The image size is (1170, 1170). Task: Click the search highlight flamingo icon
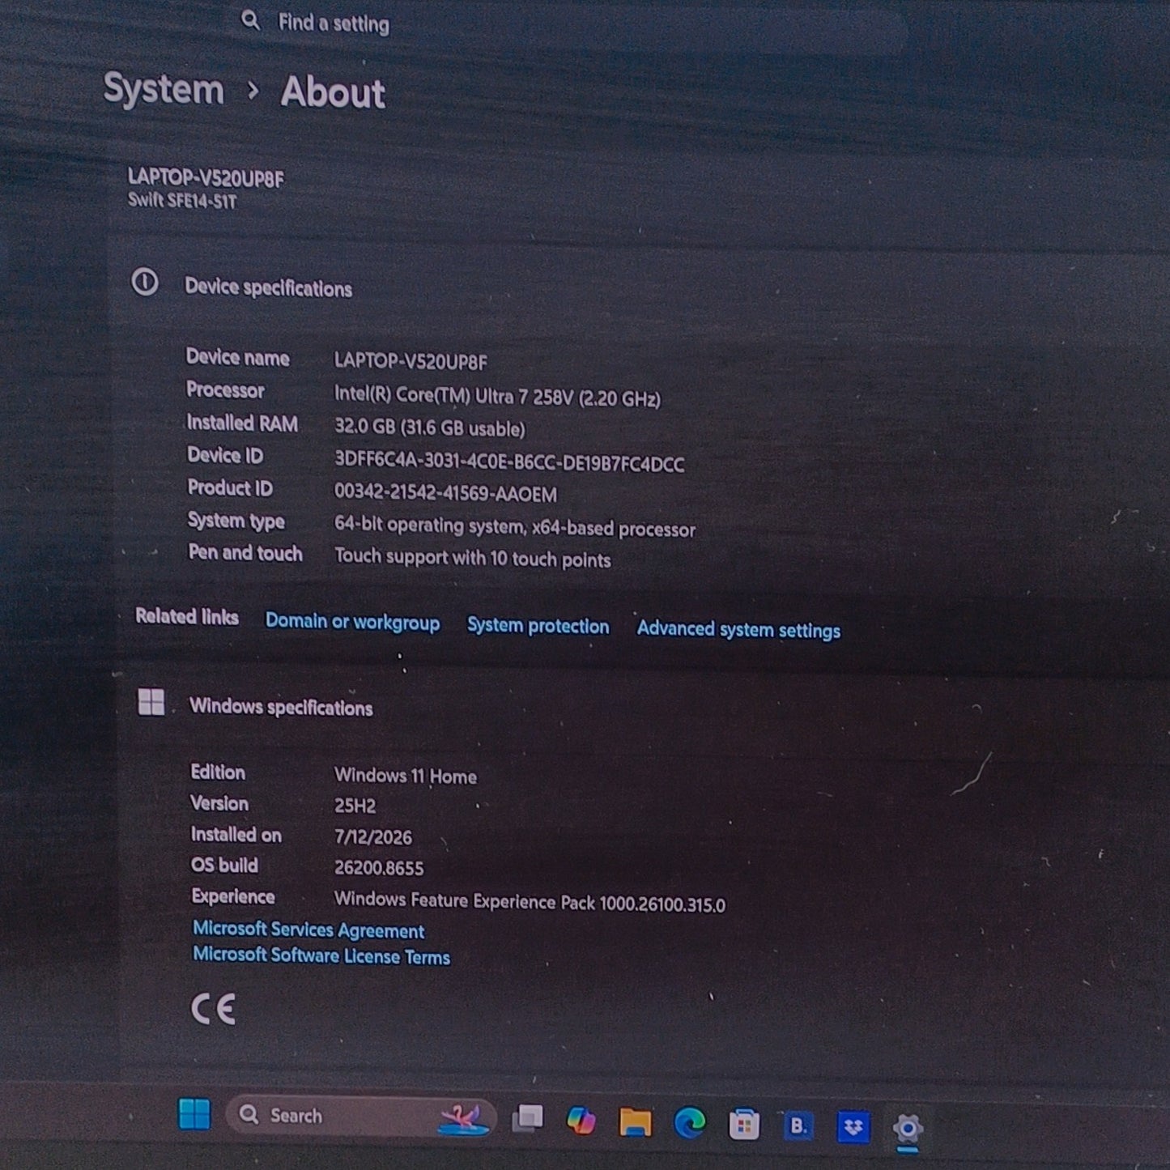point(464,1120)
